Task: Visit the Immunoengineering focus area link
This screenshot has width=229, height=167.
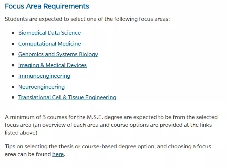Action: tap(44, 76)
